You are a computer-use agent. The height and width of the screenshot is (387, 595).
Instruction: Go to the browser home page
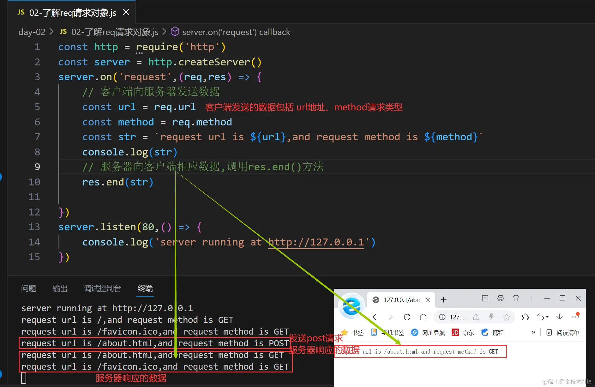[423, 317]
